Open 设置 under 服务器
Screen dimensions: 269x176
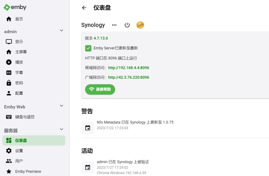(34, 151)
